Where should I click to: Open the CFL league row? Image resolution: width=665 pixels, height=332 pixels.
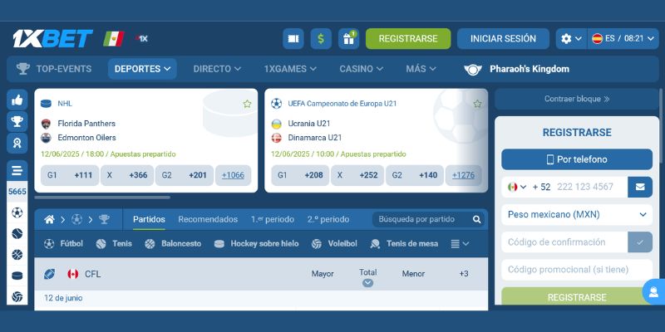261,274
